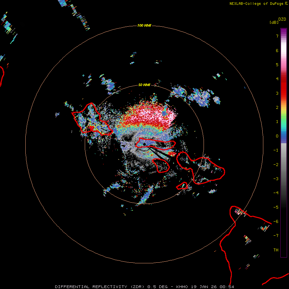Click the [dB] unit label
This screenshot has width=289, height=289.
click(274, 22)
